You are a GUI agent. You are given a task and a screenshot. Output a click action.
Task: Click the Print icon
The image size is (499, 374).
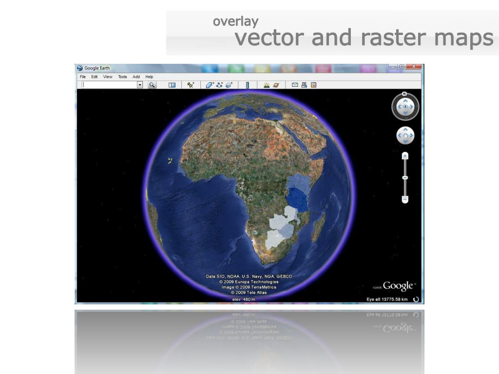(304, 85)
